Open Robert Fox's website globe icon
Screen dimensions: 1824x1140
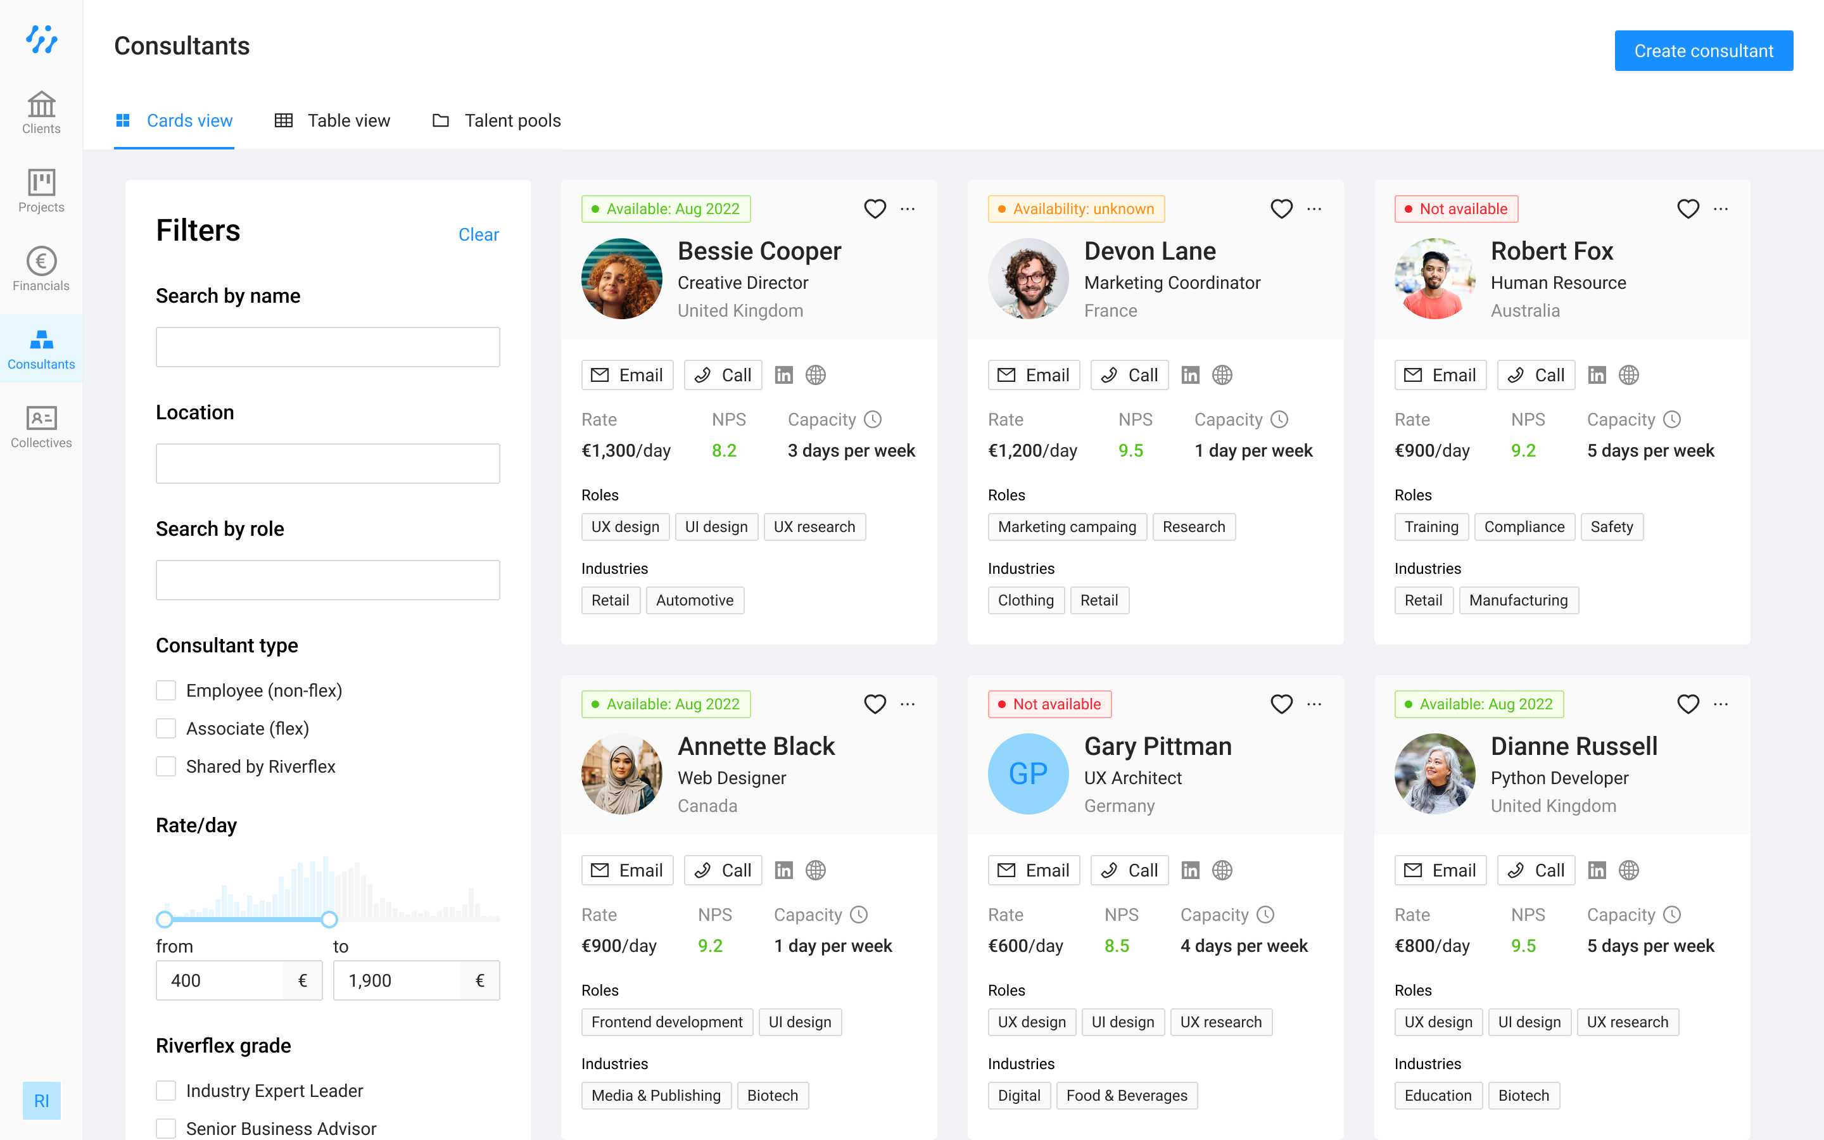1629,375
